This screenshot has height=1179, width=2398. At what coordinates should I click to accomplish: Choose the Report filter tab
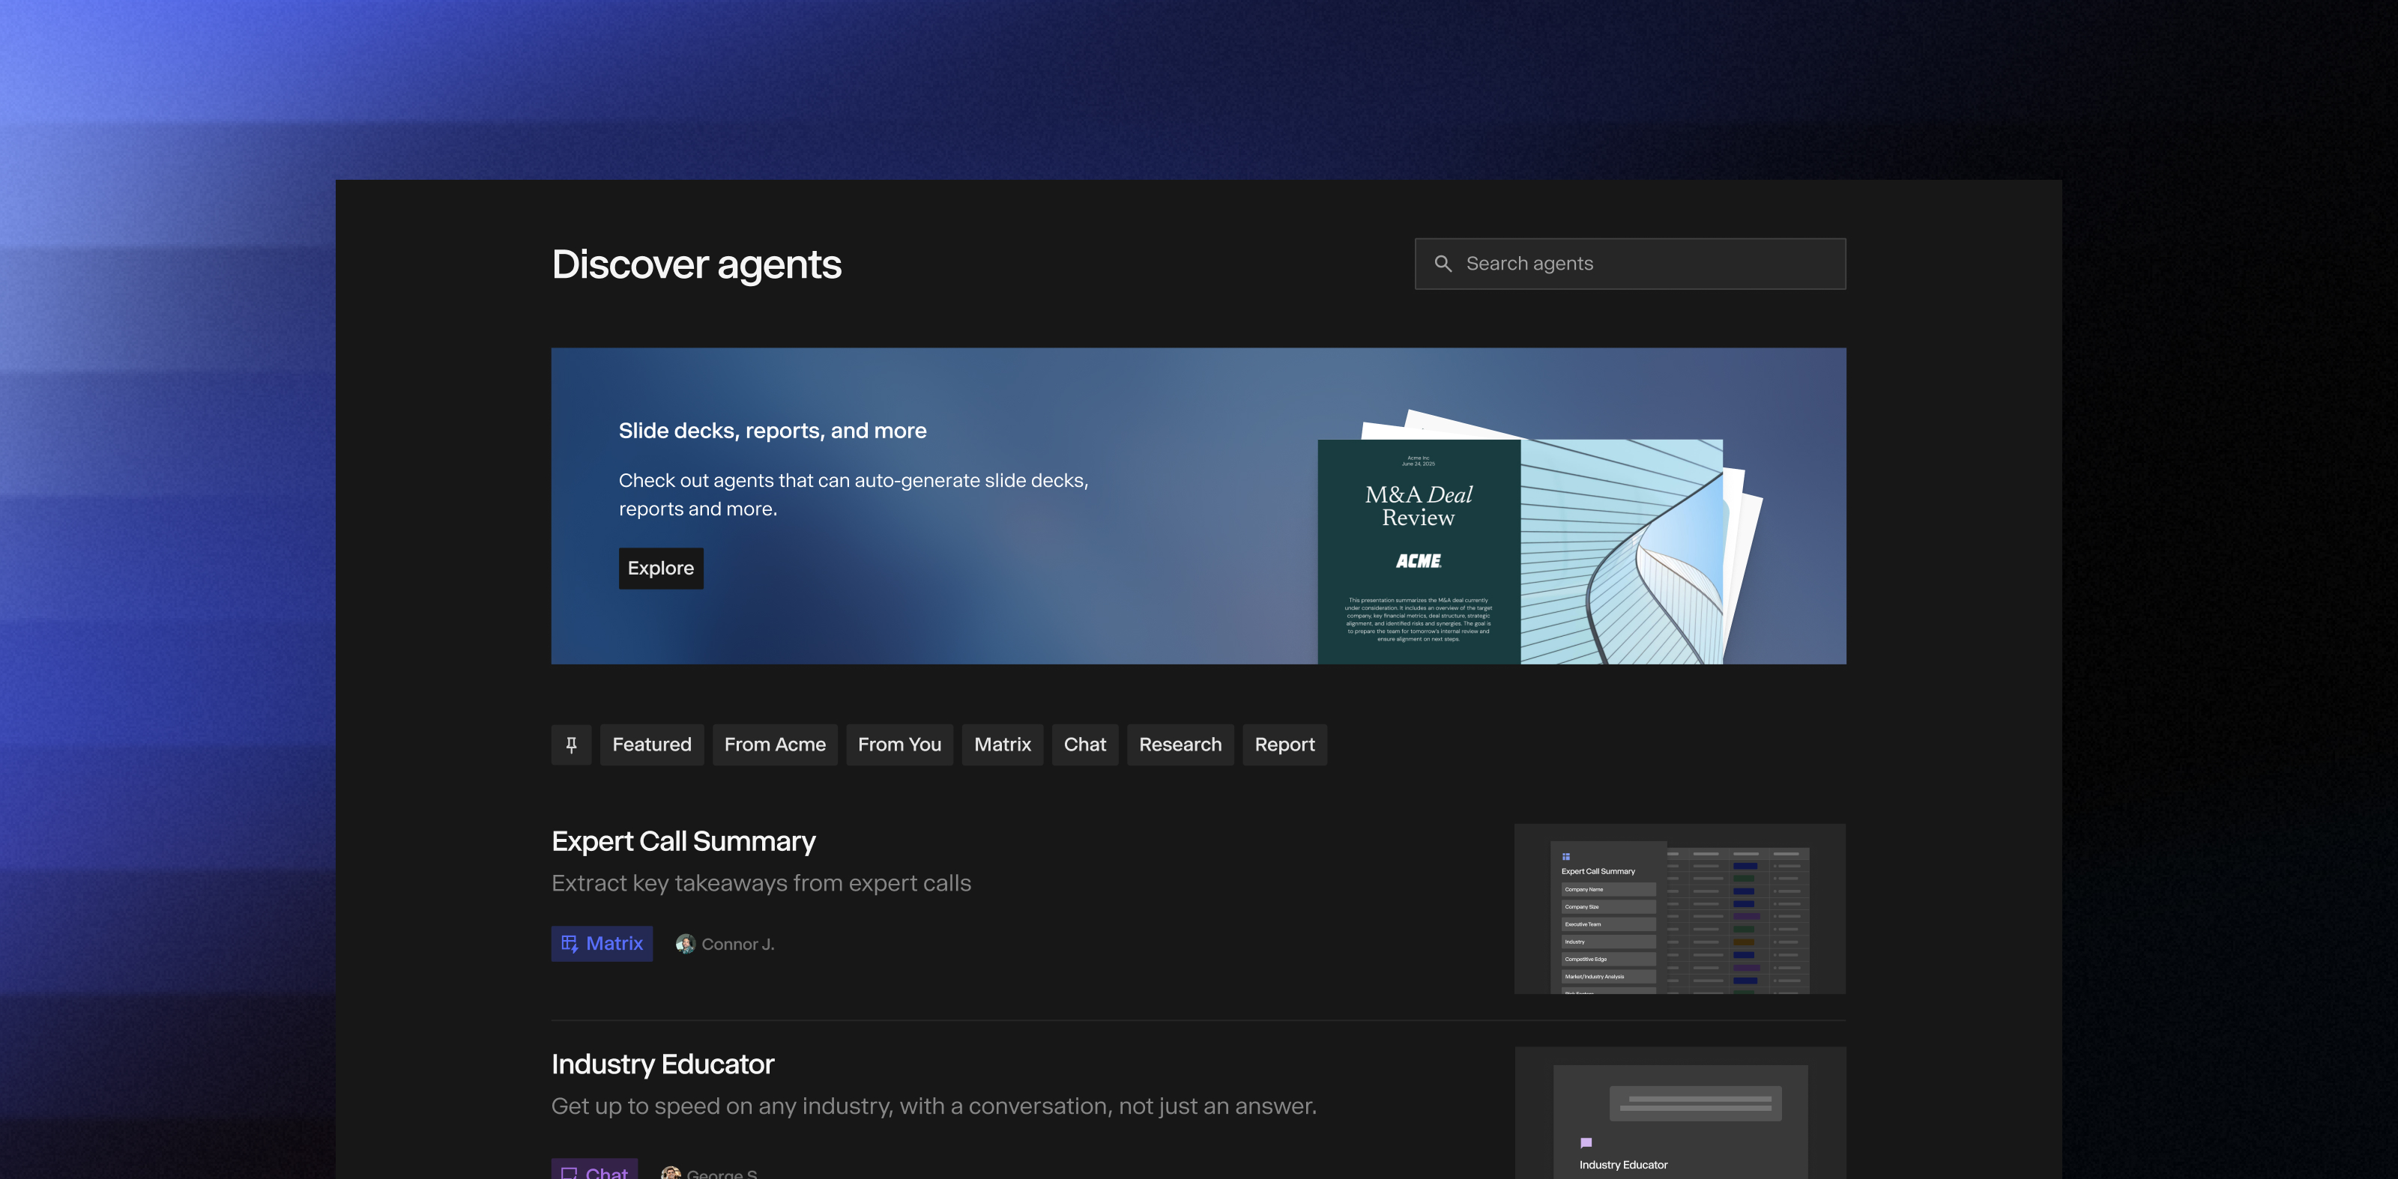click(x=1284, y=745)
